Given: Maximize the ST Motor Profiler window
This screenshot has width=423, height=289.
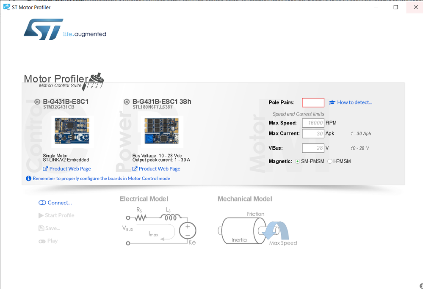Looking at the screenshot, I should [396, 7].
